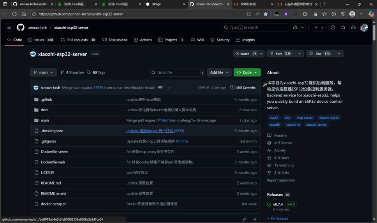
Task: Expand the commit message ellipsis button
Action: coord(160,88)
